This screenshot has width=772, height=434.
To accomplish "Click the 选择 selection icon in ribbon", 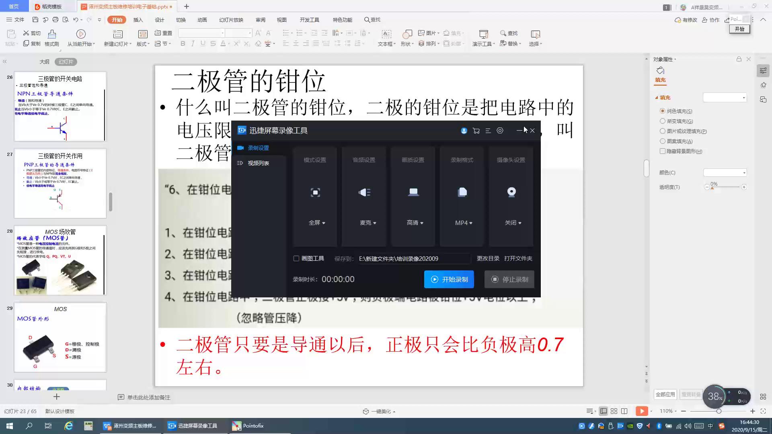I will 535,34.
